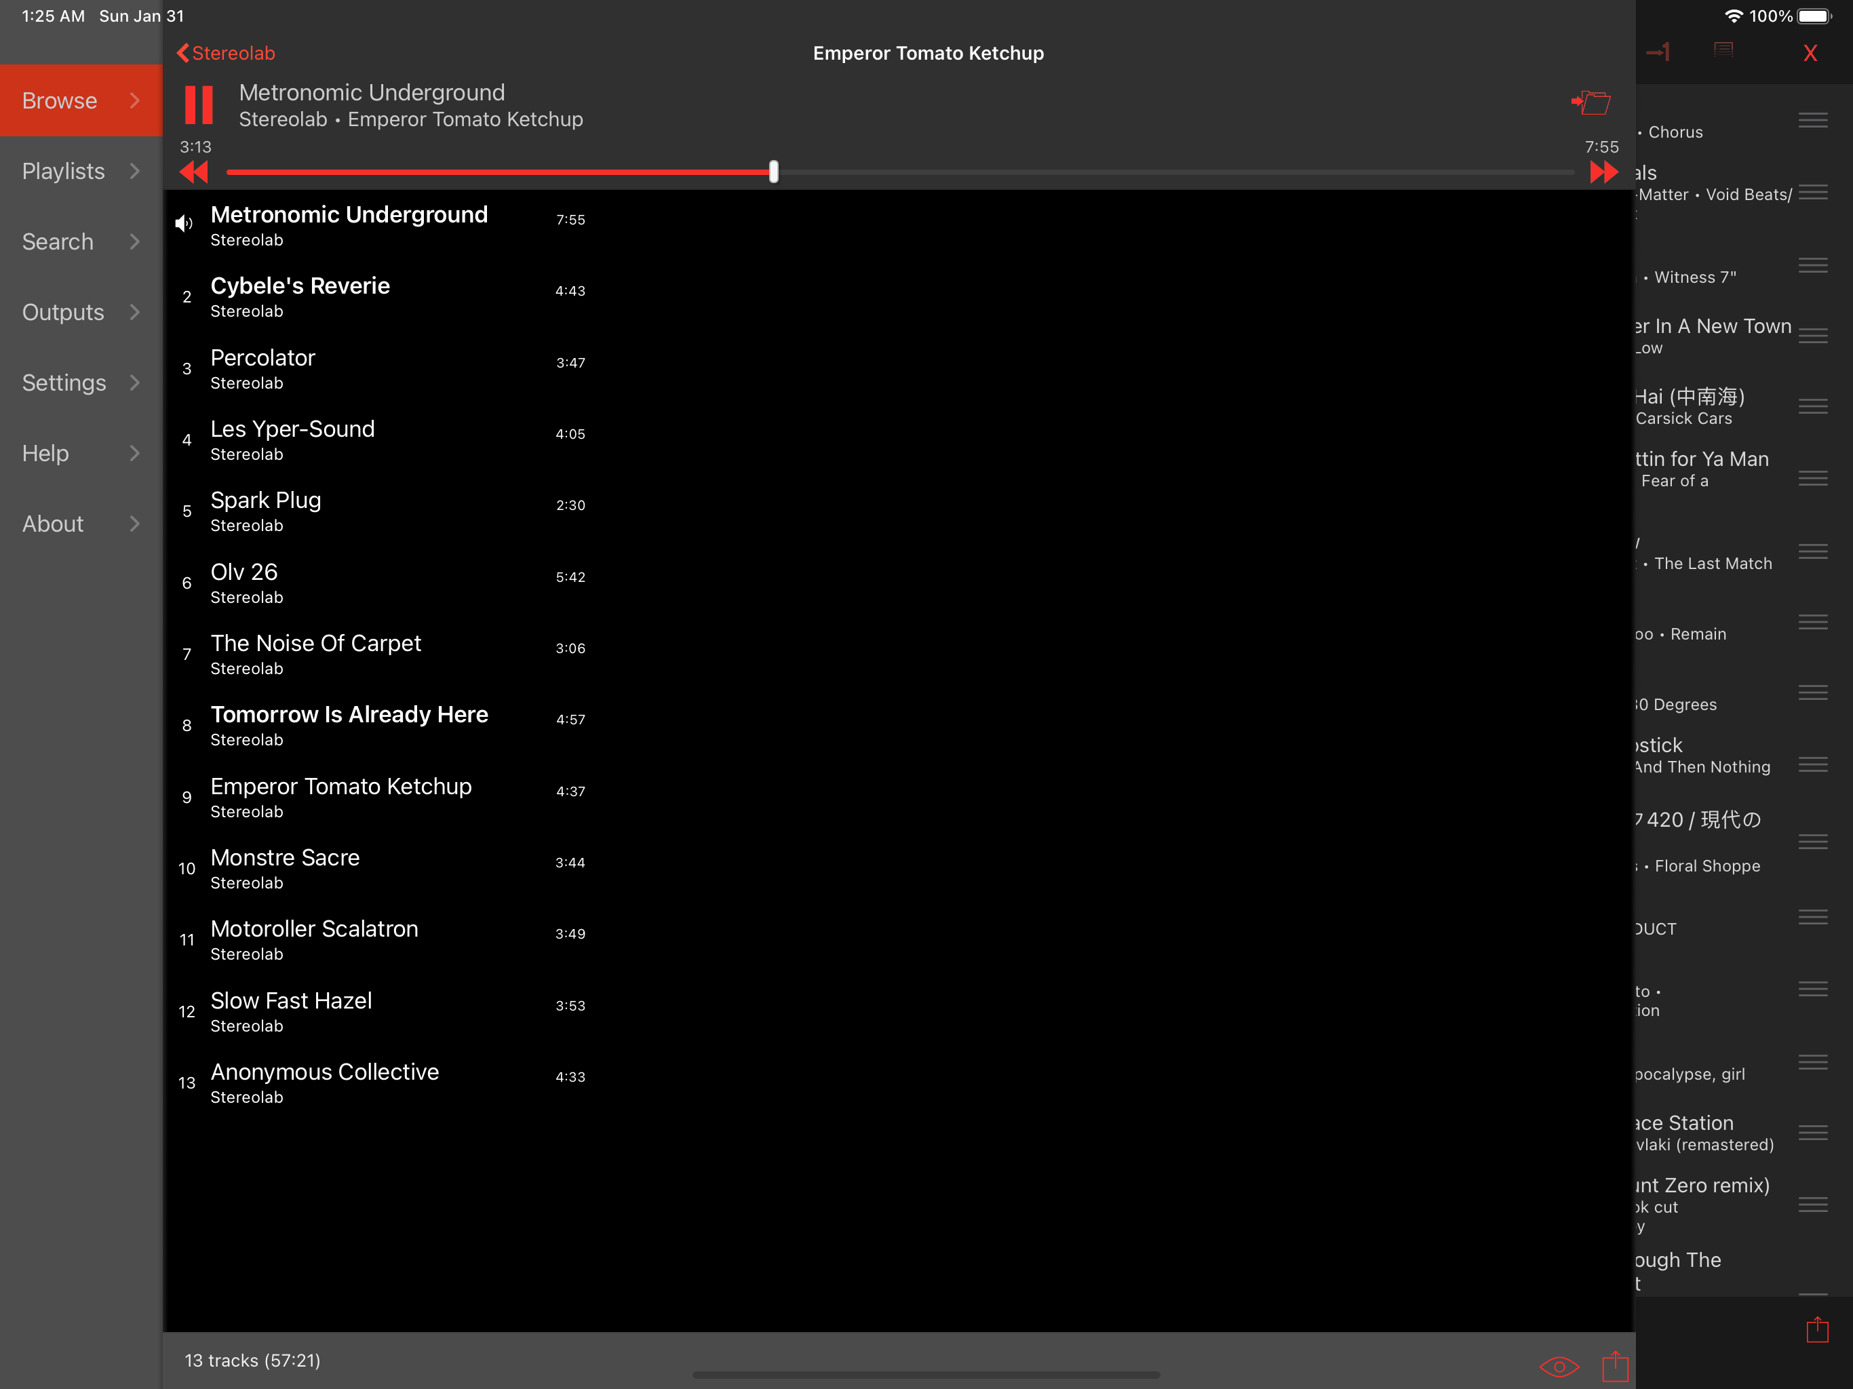Viewport: 1853px width, 1389px height.
Task: Expand the Outputs section chevron
Action: [x=135, y=312]
